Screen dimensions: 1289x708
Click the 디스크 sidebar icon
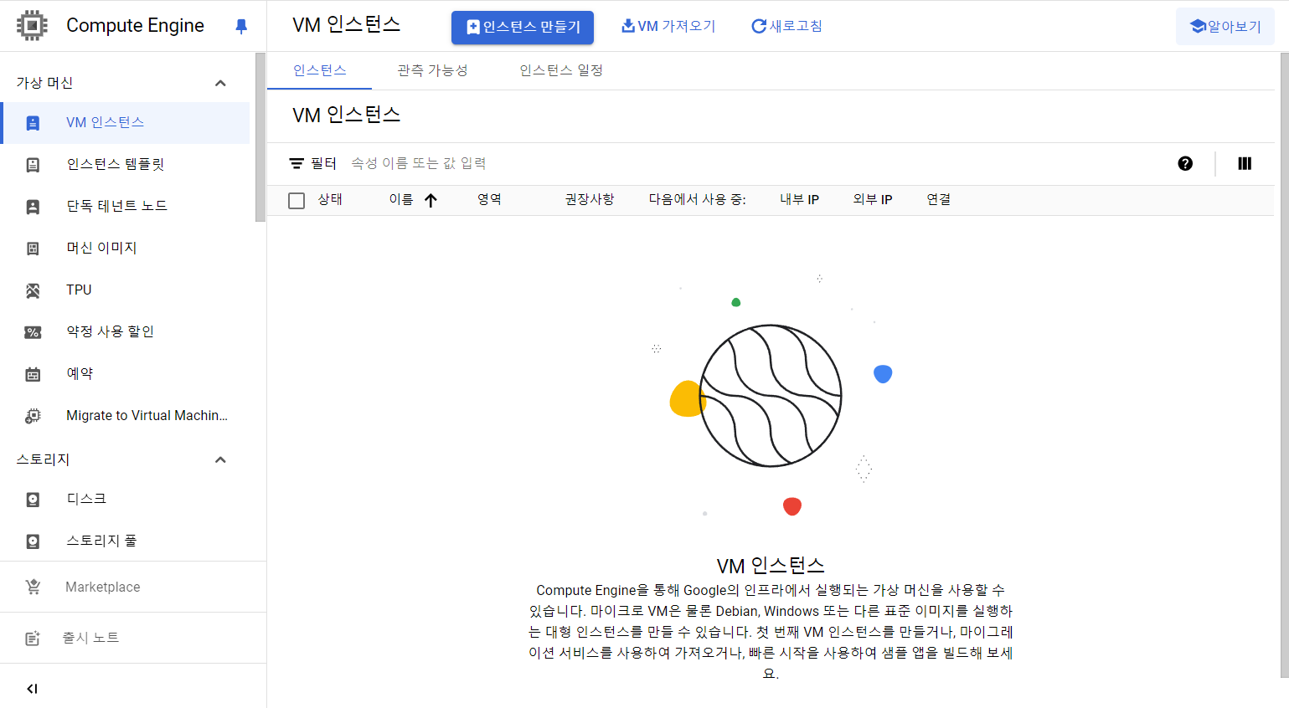pos(33,500)
